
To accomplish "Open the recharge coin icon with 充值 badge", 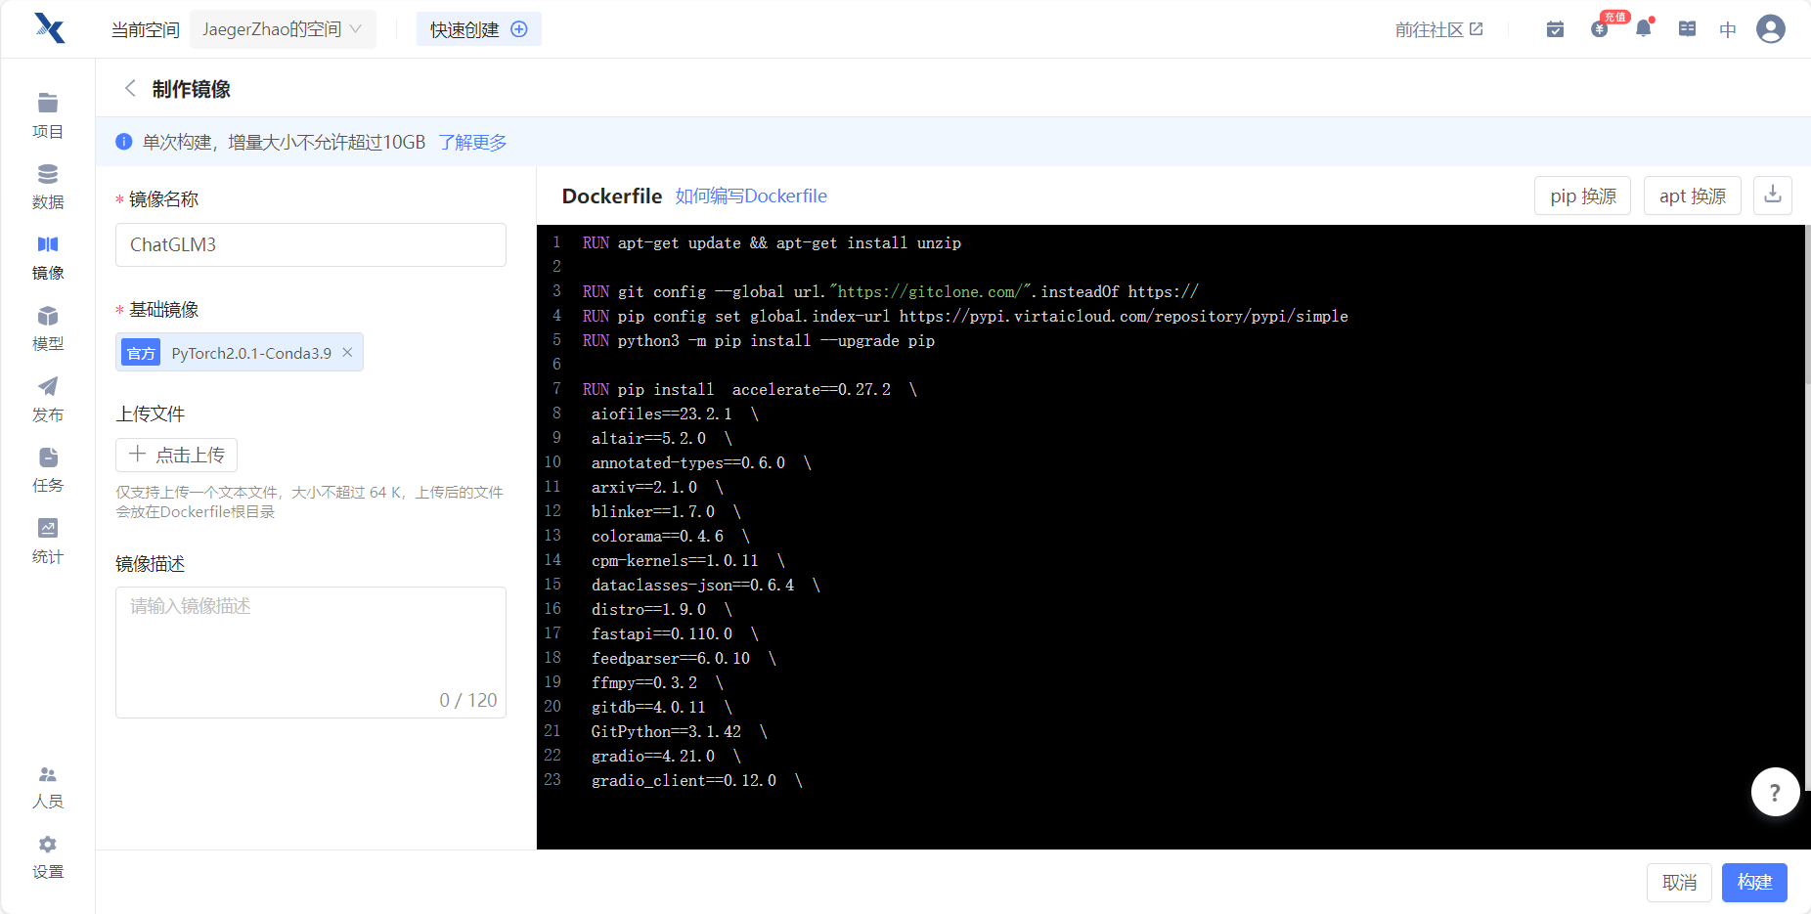I will (1600, 29).
